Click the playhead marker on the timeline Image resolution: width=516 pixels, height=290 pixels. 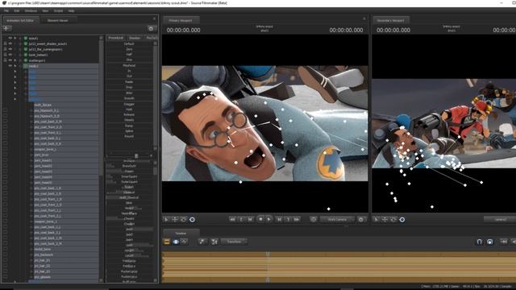268,254
